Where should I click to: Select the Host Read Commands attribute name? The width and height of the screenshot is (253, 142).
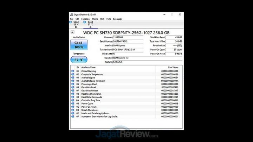91,94
